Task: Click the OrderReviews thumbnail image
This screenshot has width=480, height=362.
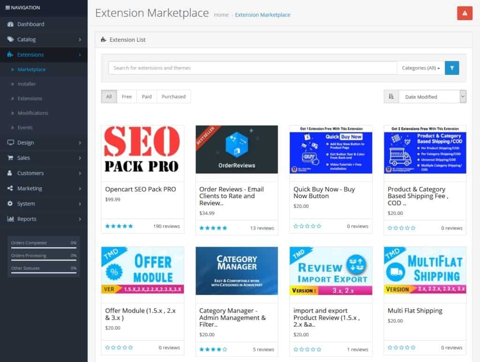Action: pos(237,149)
